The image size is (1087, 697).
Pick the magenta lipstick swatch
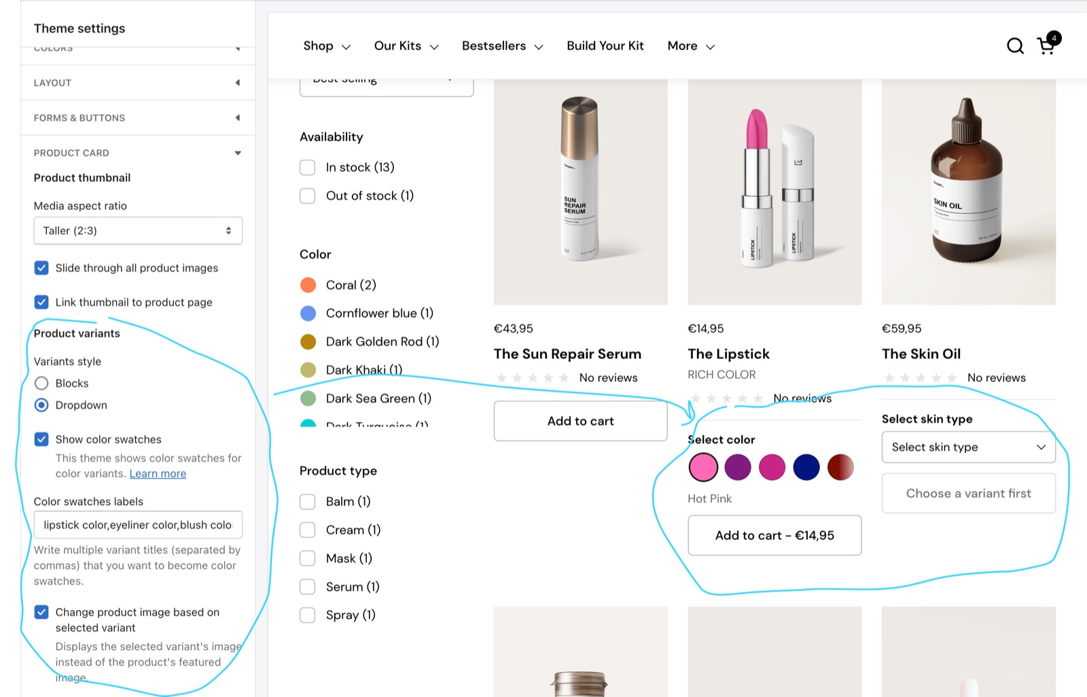click(772, 467)
